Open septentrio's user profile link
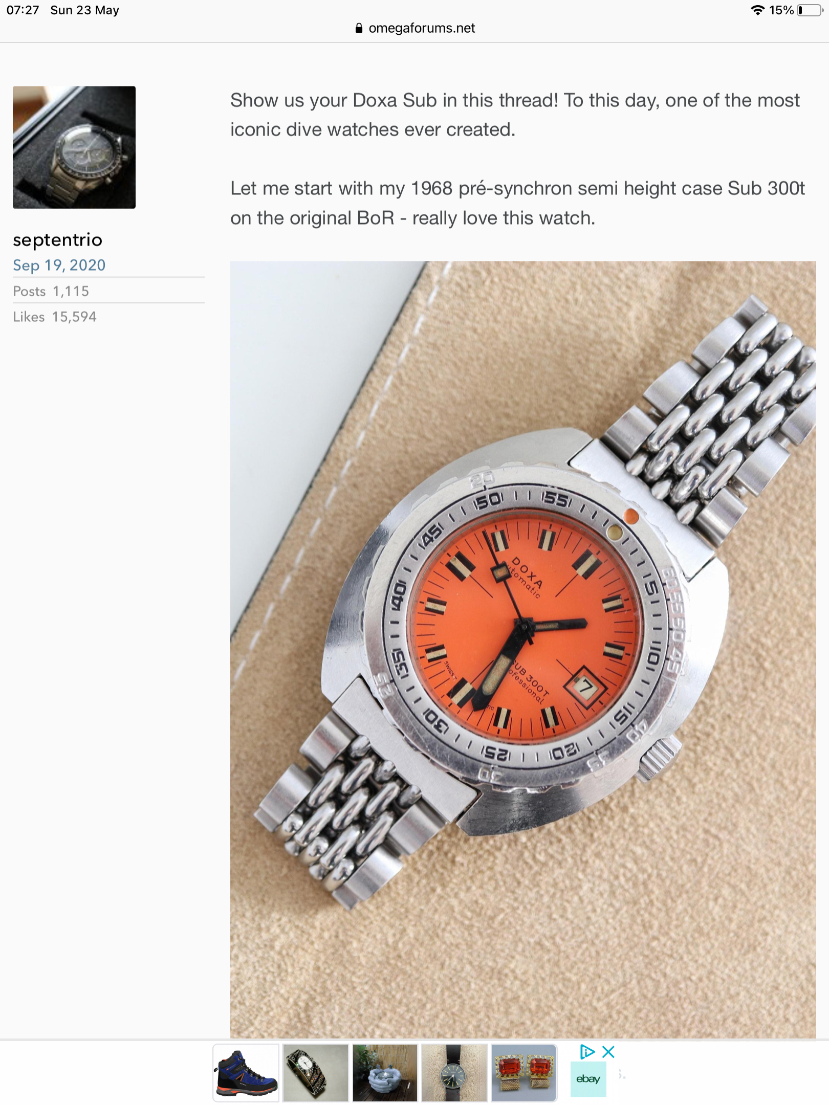This screenshot has height=1105, width=829. pos(57,240)
